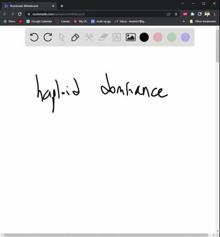Choose the pink ink color
The width and height of the screenshot is (220, 237).
point(158,37)
